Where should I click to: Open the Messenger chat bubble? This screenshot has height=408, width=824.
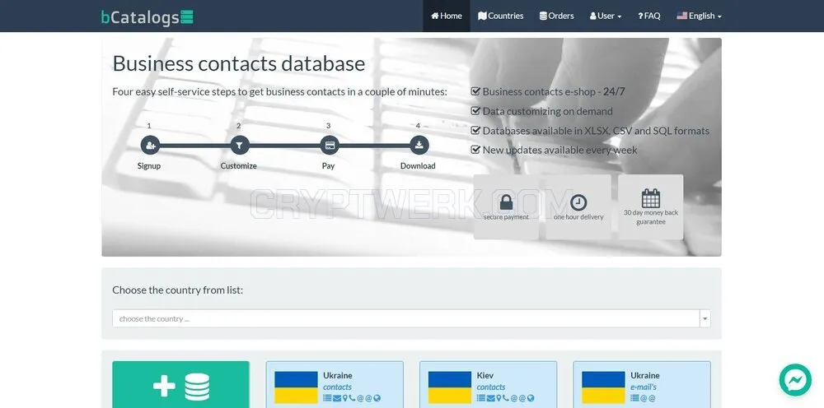pyautogui.click(x=795, y=380)
